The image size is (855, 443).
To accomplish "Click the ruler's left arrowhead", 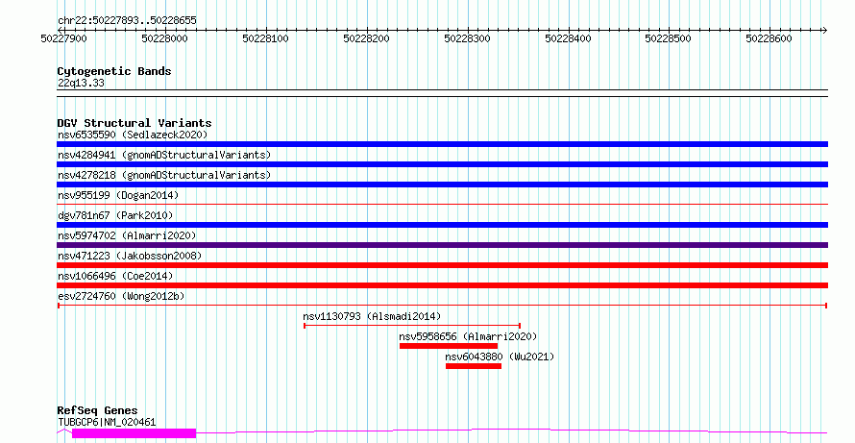I will click(60, 30).
